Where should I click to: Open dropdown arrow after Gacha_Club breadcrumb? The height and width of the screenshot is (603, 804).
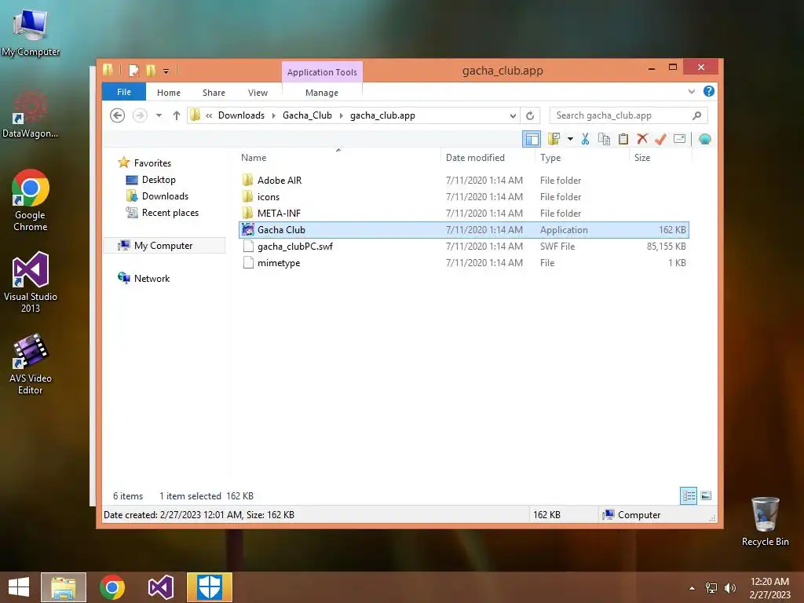click(341, 115)
